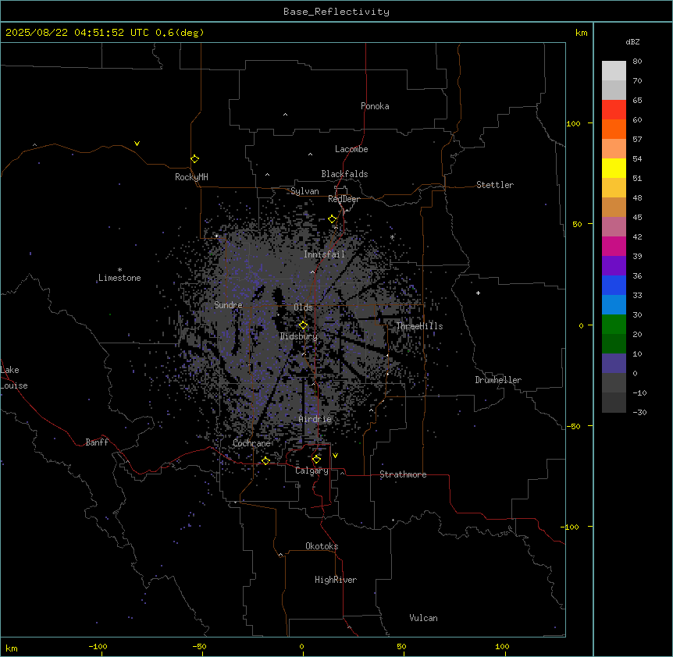
Task: Click the caret marker west of Ponoka
Action: click(286, 115)
